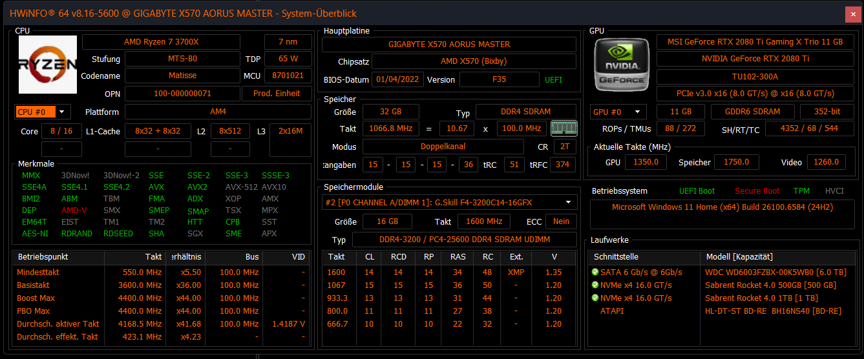The height and width of the screenshot is (359, 864).
Task: Click the Secure Boot indicator
Action: pos(757,190)
